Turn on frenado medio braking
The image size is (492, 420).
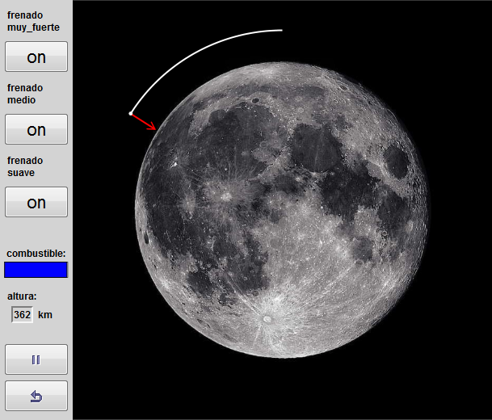tap(36, 129)
